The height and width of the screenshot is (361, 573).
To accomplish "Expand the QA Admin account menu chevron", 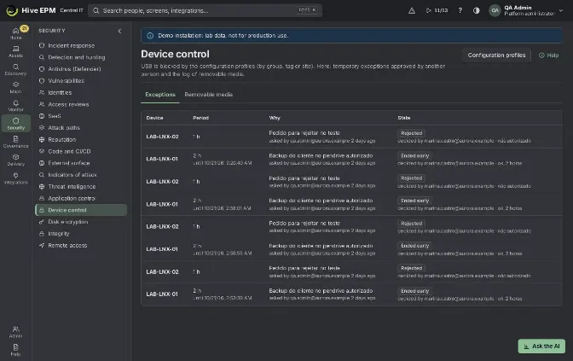I will click(x=561, y=10).
